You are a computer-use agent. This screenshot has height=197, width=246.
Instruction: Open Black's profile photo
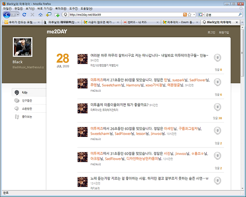(x=23, y=47)
